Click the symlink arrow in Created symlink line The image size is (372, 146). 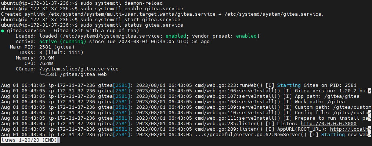[220, 14]
